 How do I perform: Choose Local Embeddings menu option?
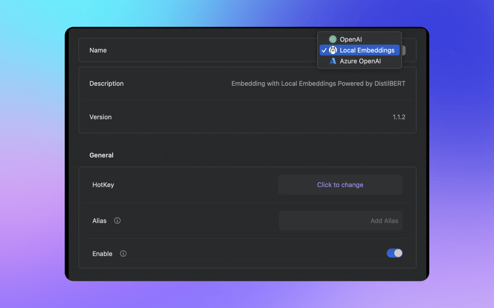(360, 50)
